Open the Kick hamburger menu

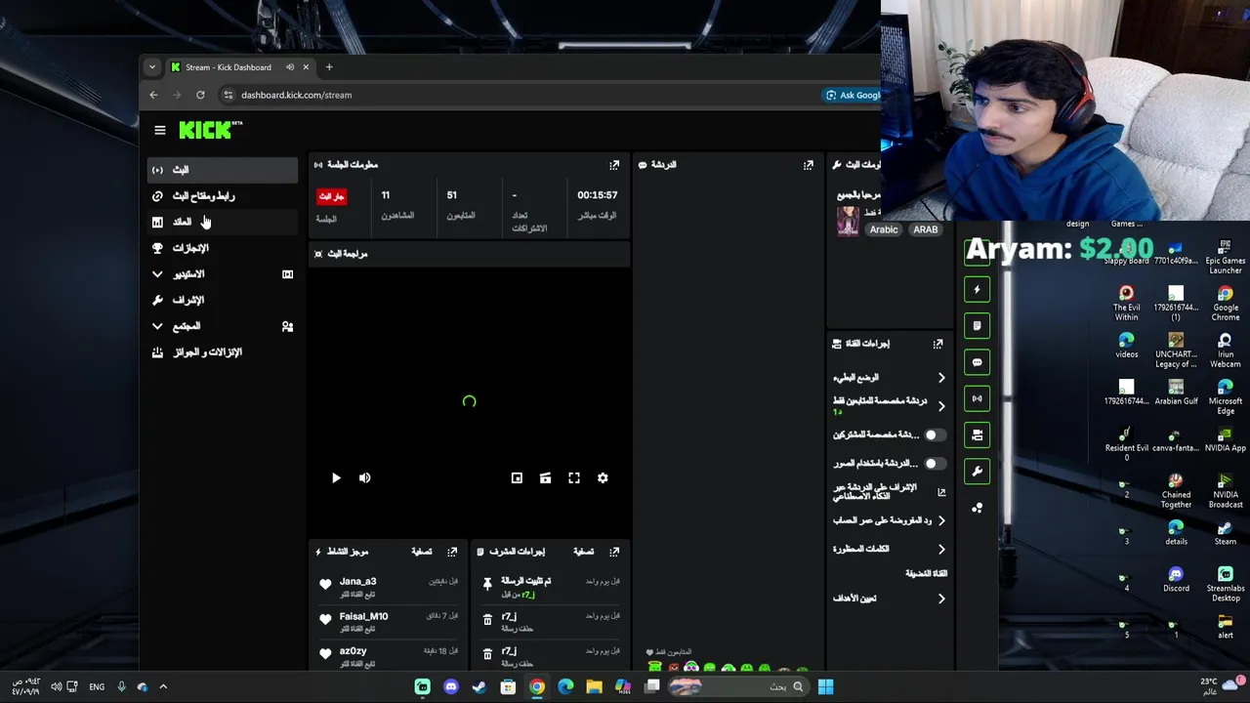160,130
